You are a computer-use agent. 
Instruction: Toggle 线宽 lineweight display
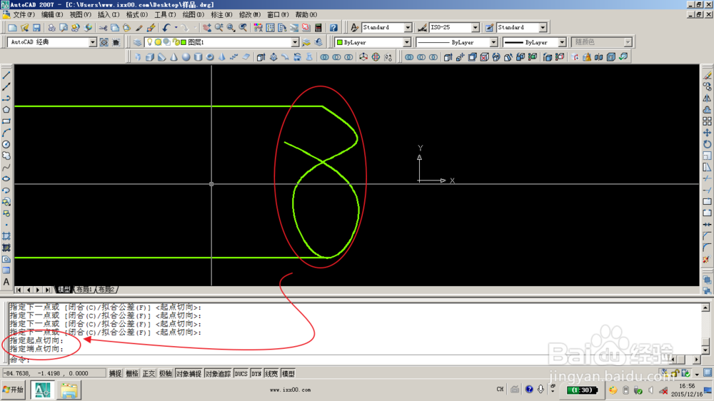(x=271, y=374)
